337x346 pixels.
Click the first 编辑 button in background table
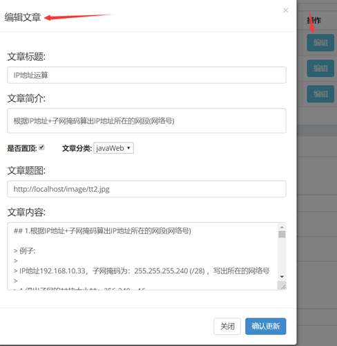(x=320, y=43)
